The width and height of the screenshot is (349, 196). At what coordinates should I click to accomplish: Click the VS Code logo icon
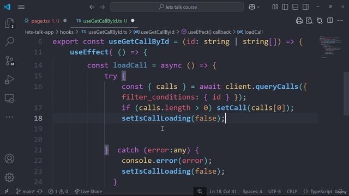click(7, 7)
